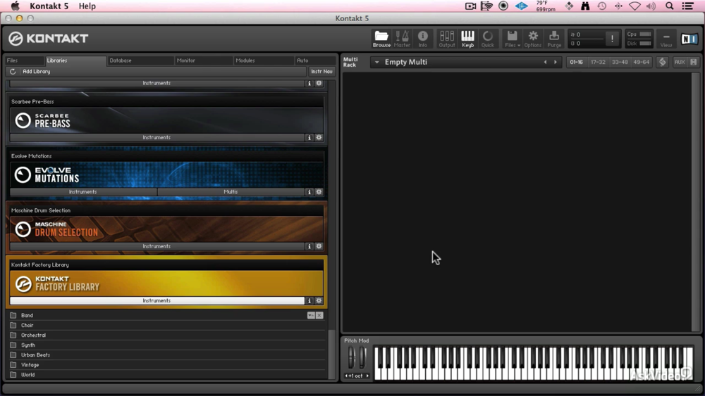Click the volume icon in menu bar
The image size is (705, 396).
point(651,6)
